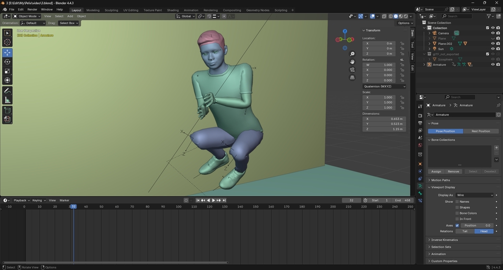Open the Quaternion rotation mode dropdown
503x270 pixels.
[x=384, y=86]
